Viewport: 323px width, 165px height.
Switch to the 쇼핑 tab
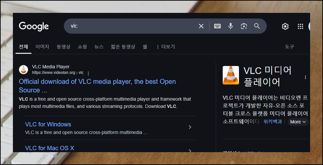pos(82,47)
